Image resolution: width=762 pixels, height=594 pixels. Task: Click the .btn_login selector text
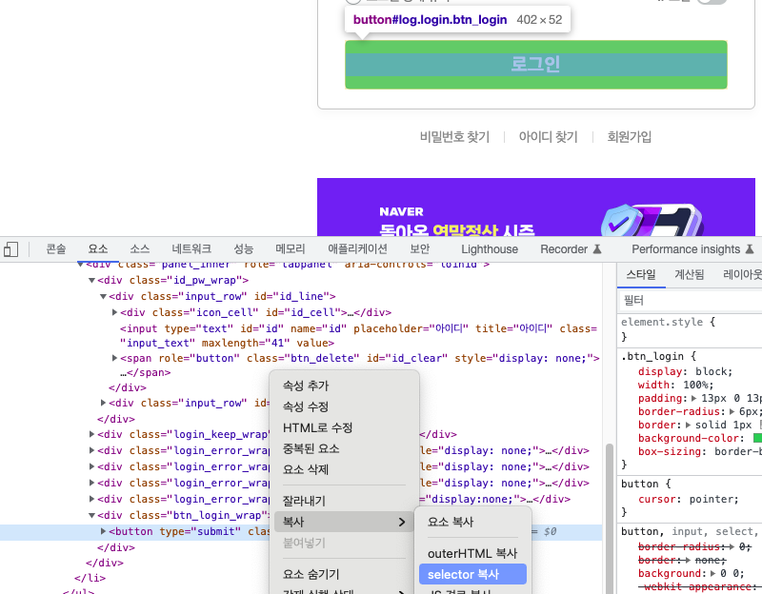coord(652,356)
